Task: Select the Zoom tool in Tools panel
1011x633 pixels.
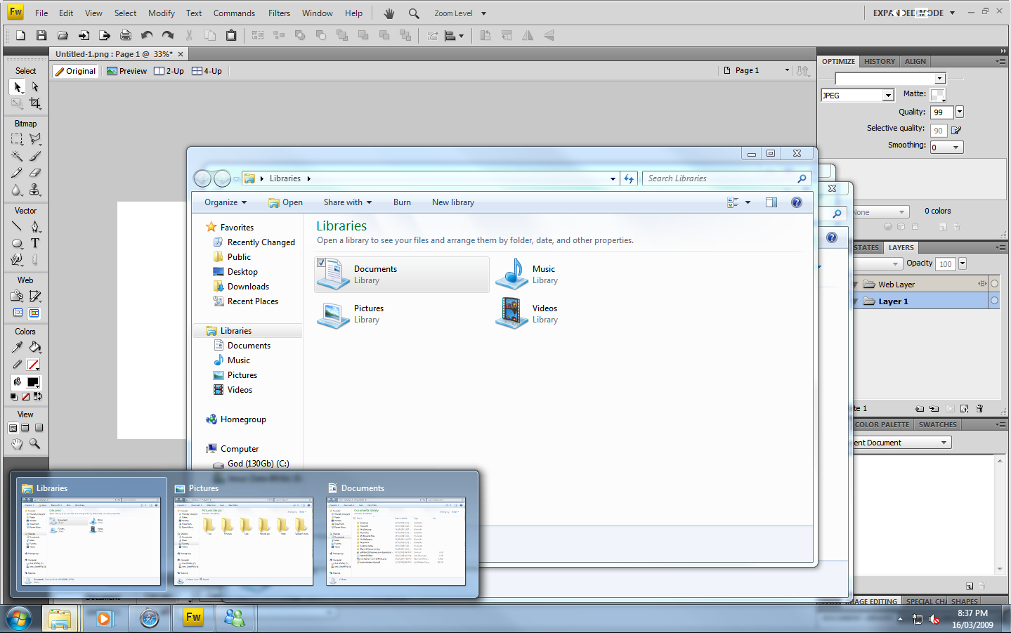Action: [x=35, y=444]
